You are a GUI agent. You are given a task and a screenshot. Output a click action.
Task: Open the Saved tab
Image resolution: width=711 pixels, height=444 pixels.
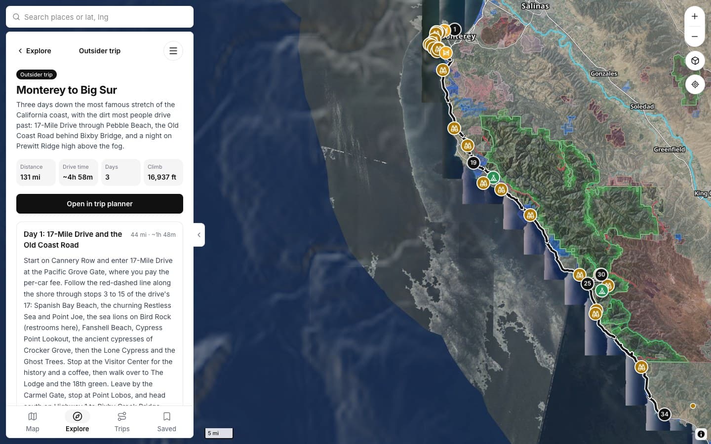pos(167,422)
